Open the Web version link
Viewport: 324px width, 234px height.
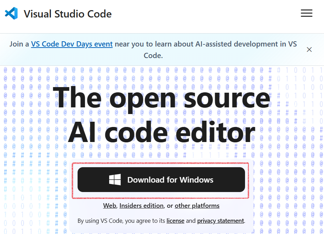click(x=110, y=206)
